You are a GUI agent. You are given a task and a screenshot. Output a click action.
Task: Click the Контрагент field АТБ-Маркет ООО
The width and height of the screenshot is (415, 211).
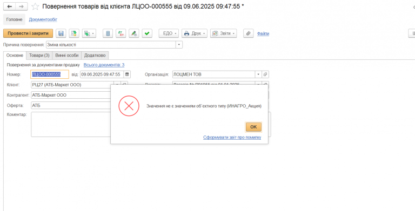71,95
